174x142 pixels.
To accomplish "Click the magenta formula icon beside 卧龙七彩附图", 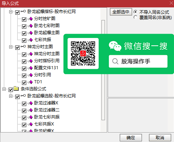I will tap(31, 26).
